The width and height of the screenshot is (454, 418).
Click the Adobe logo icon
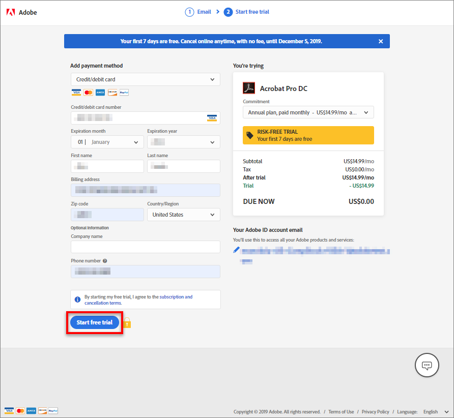[11, 12]
